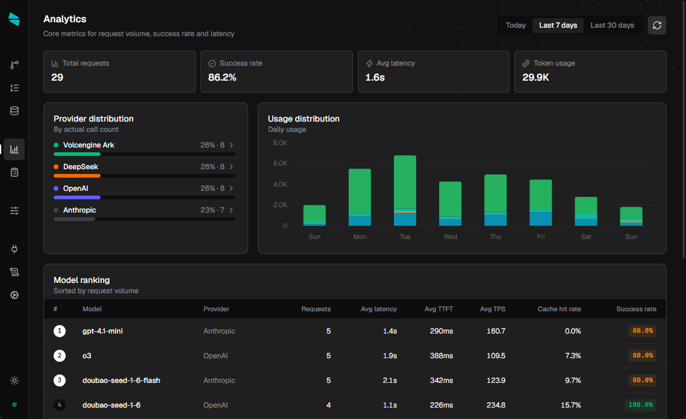The width and height of the screenshot is (686, 419).
Task: Click the Saturday usage bar in chart
Action: 586,211
